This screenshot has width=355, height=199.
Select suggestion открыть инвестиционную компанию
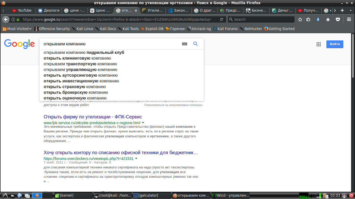(x=122, y=81)
